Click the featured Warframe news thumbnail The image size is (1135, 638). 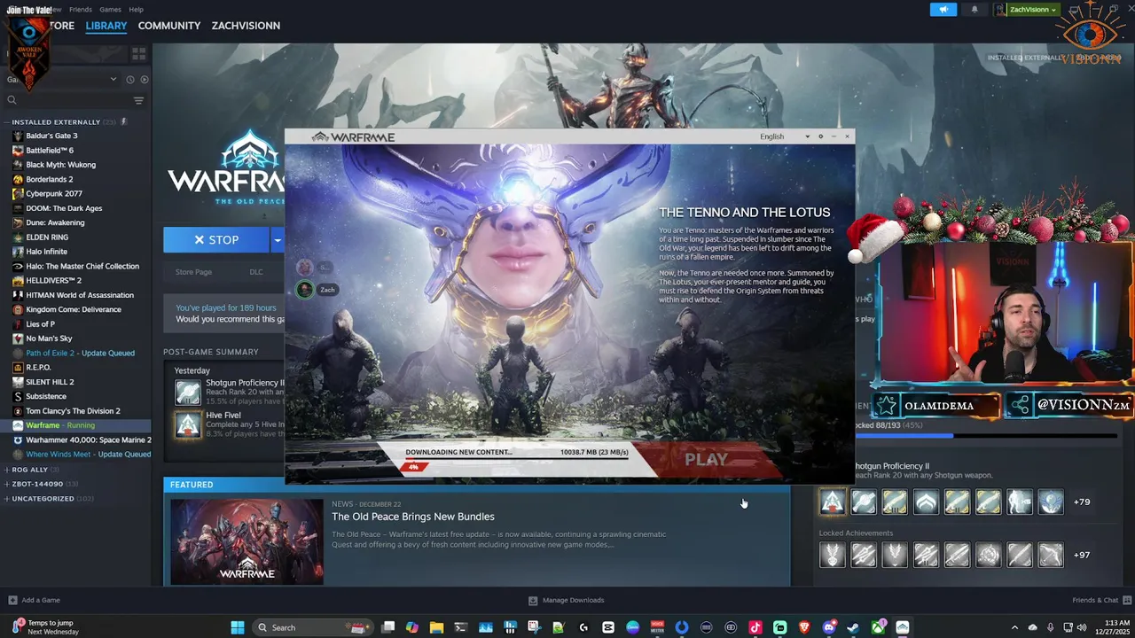click(247, 541)
